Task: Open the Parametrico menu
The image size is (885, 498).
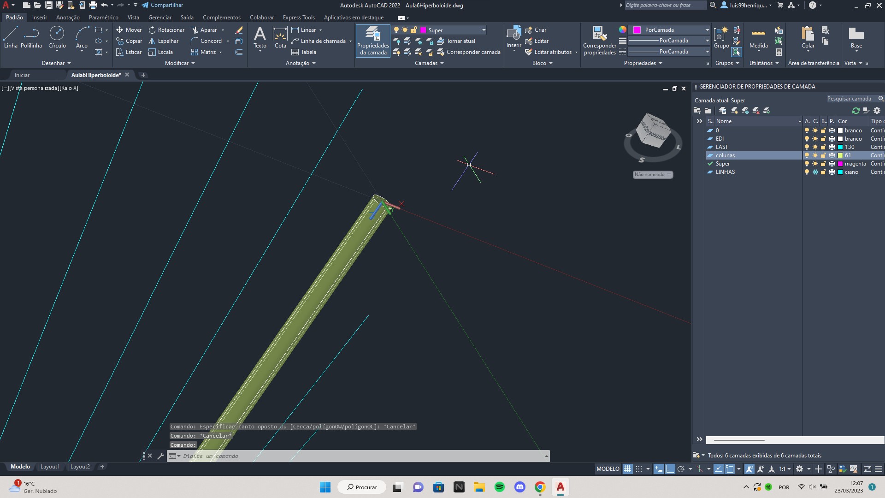Action: point(102,17)
